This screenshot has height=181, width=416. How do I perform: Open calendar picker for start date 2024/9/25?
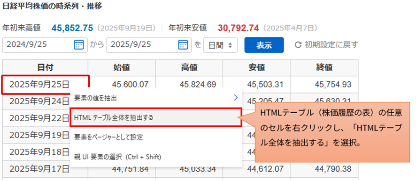(x=79, y=44)
